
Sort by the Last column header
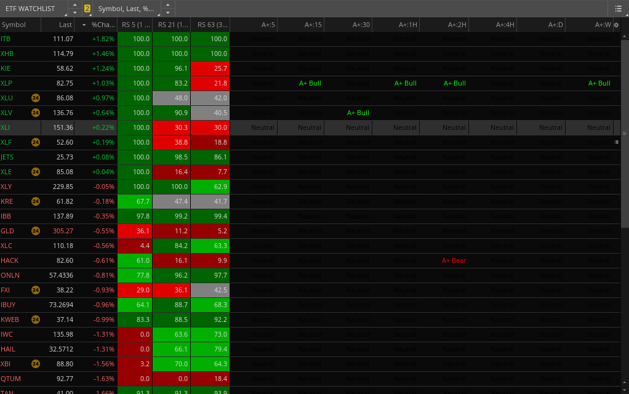(x=57, y=25)
